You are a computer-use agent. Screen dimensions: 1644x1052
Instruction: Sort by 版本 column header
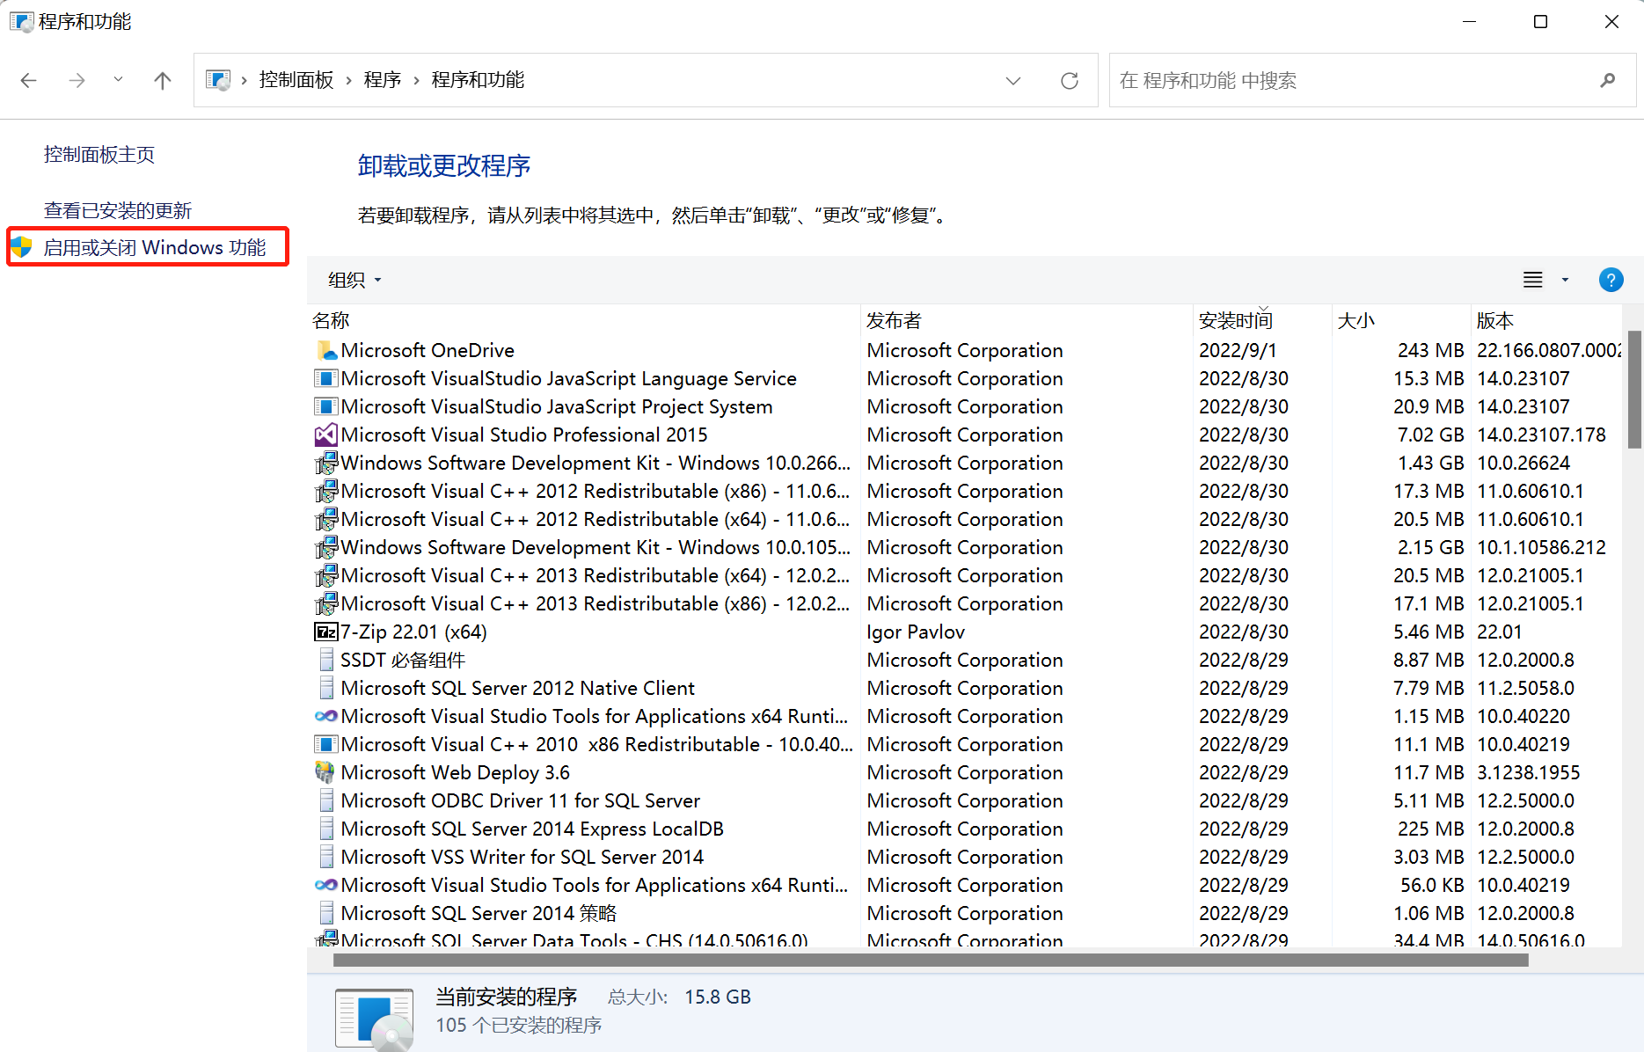click(x=1545, y=320)
